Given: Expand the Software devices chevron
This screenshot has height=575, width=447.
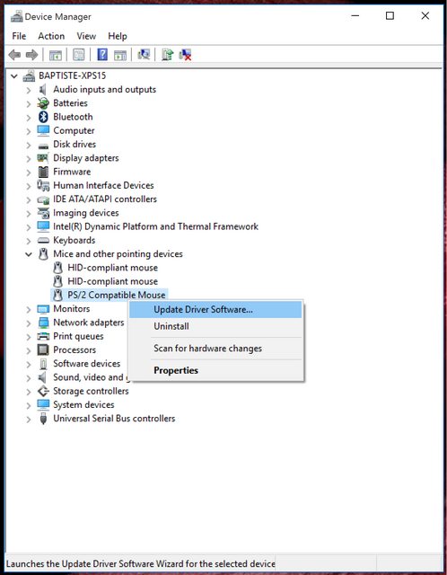Looking at the screenshot, I should click(x=29, y=364).
